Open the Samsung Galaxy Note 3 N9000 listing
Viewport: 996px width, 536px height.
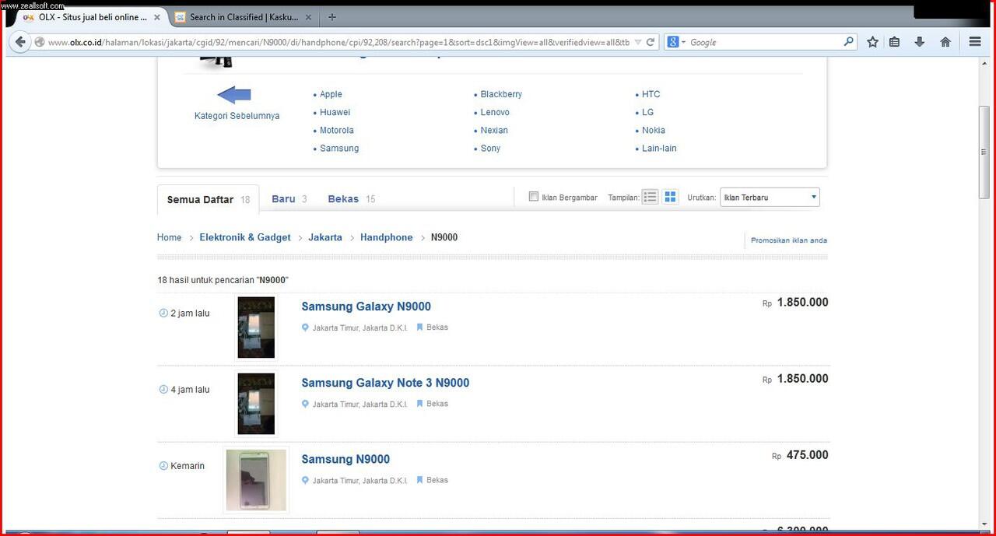pos(385,383)
